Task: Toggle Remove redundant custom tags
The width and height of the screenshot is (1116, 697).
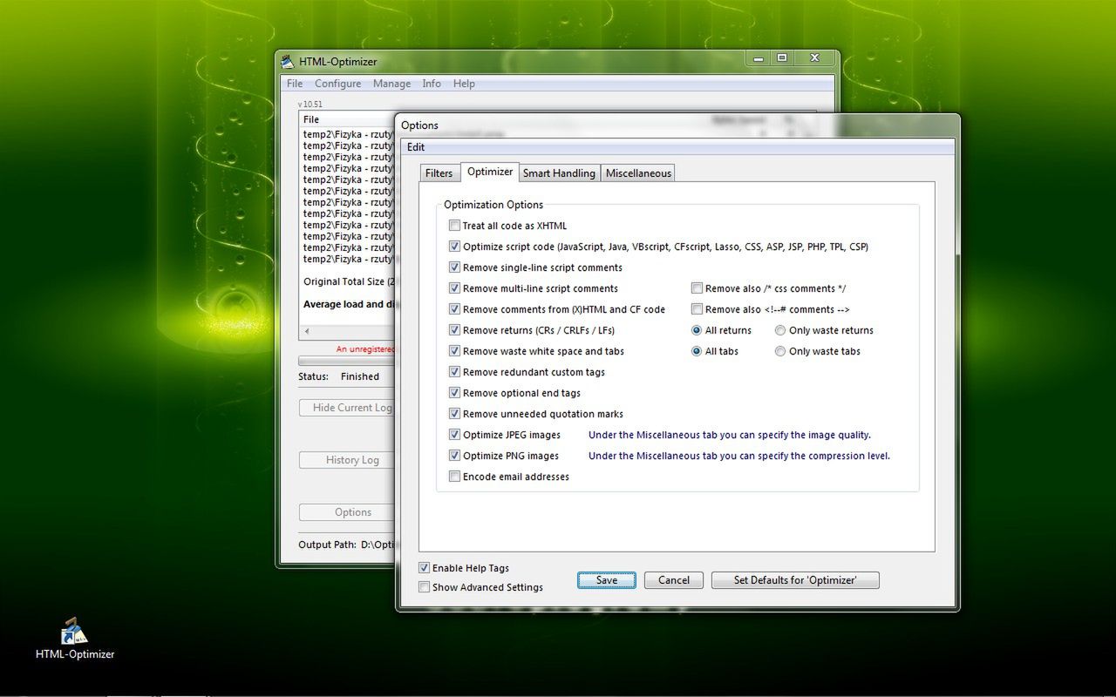Action: 454,372
